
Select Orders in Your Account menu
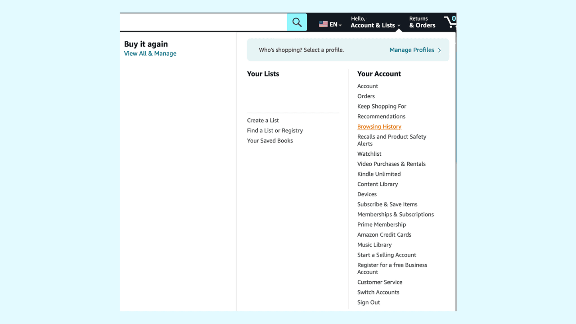coord(366,96)
